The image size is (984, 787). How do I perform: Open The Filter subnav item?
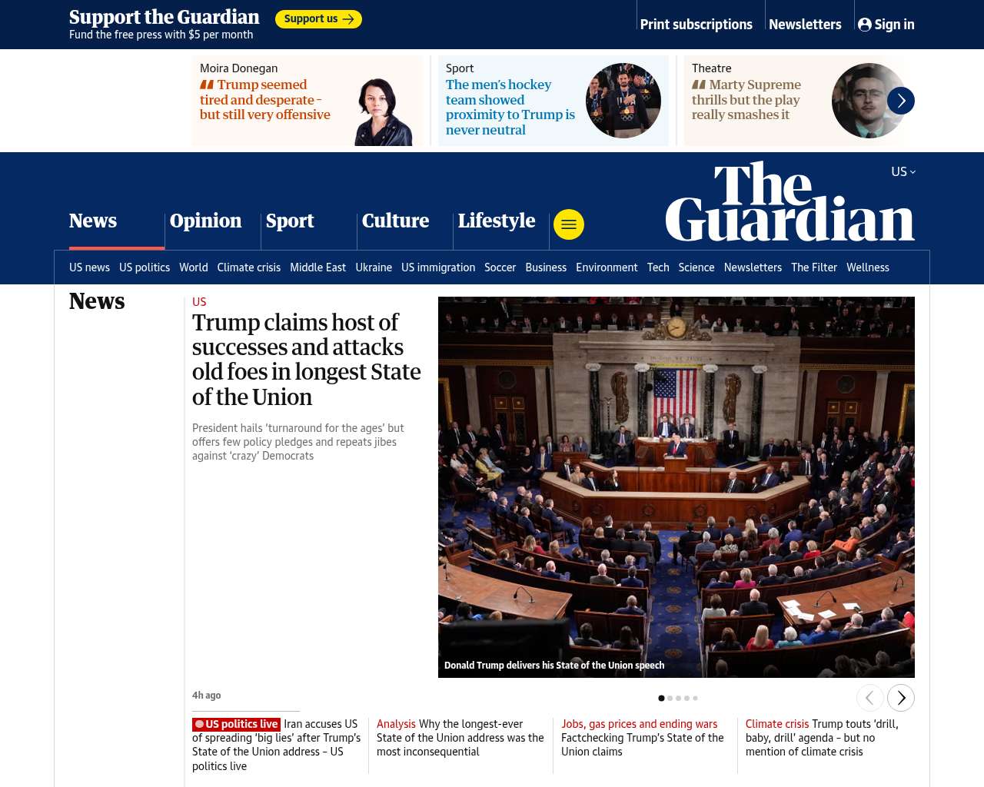pyautogui.click(x=814, y=267)
